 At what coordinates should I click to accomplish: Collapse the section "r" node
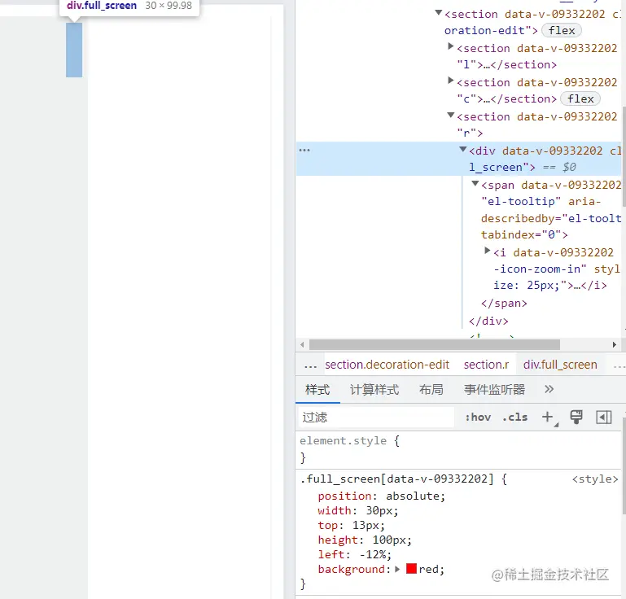451,116
